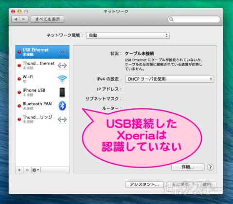This screenshot has height=204, width=233.
Task: Select USB Ethernet in the service list
Action: (42, 52)
